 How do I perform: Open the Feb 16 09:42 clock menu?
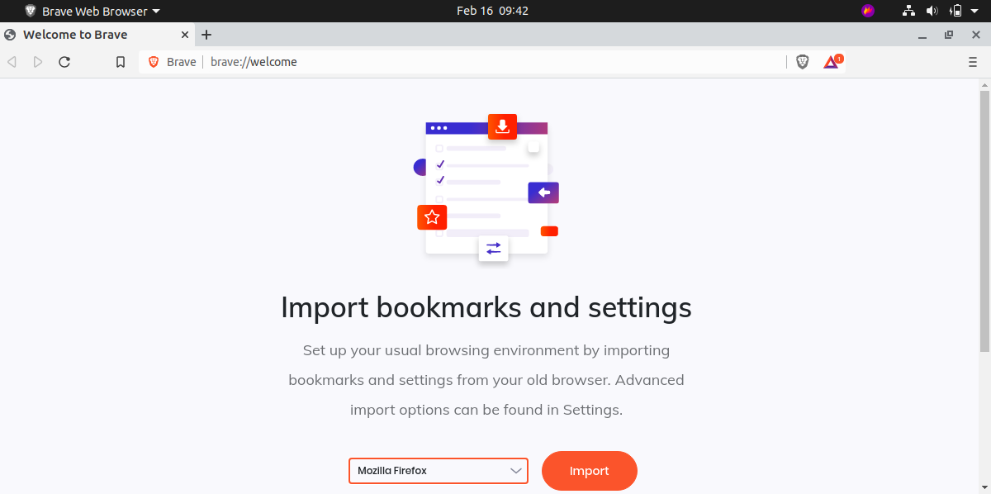click(492, 11)
